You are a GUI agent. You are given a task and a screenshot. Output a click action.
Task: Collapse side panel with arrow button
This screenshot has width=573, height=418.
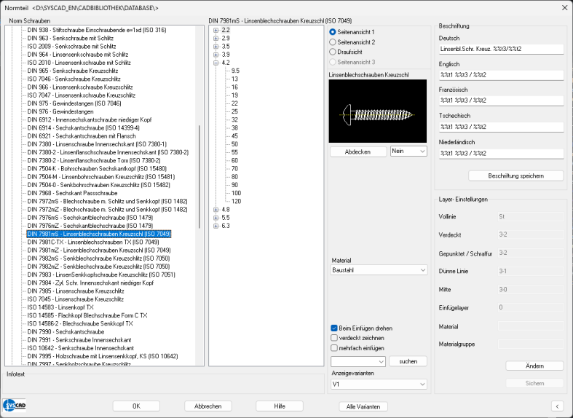(557, 406)
